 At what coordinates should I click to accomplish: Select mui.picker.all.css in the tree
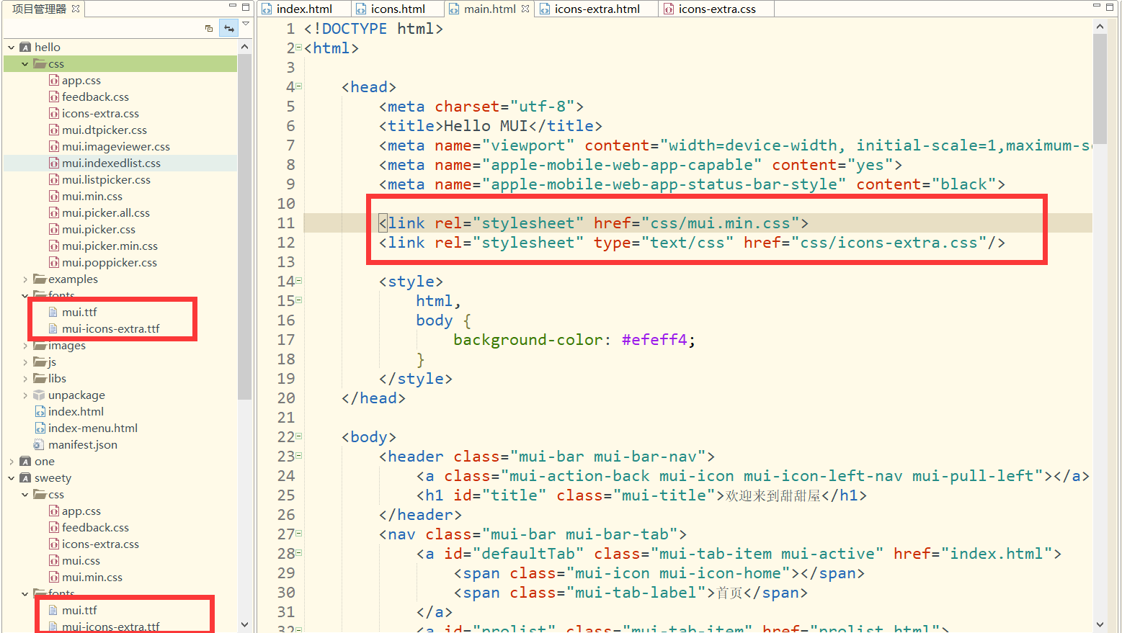[x=106, y=213]
